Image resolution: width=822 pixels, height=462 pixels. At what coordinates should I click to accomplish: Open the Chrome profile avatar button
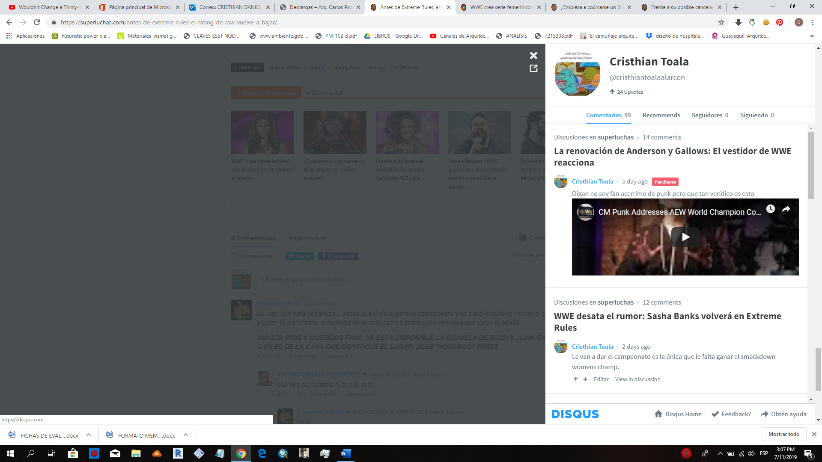pyautogui.click(x=799, y=22)
